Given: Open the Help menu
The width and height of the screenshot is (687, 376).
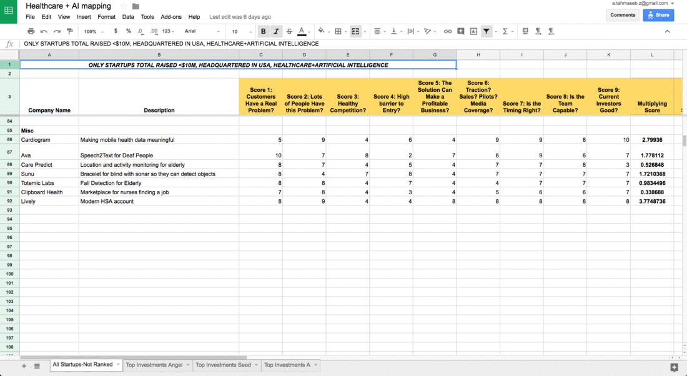Looking at the screenshot, I should [x=194, y=17].
